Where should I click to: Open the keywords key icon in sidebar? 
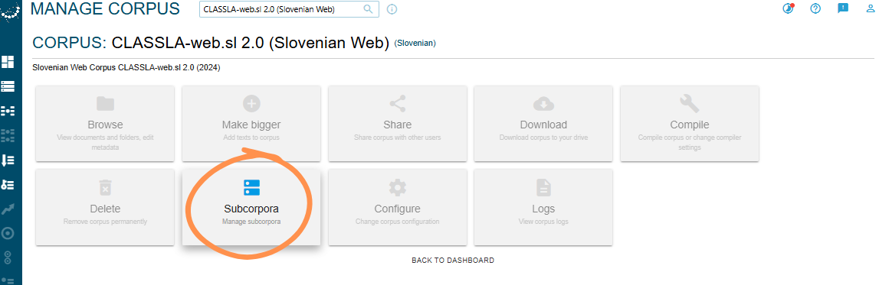tap(8, 184)
